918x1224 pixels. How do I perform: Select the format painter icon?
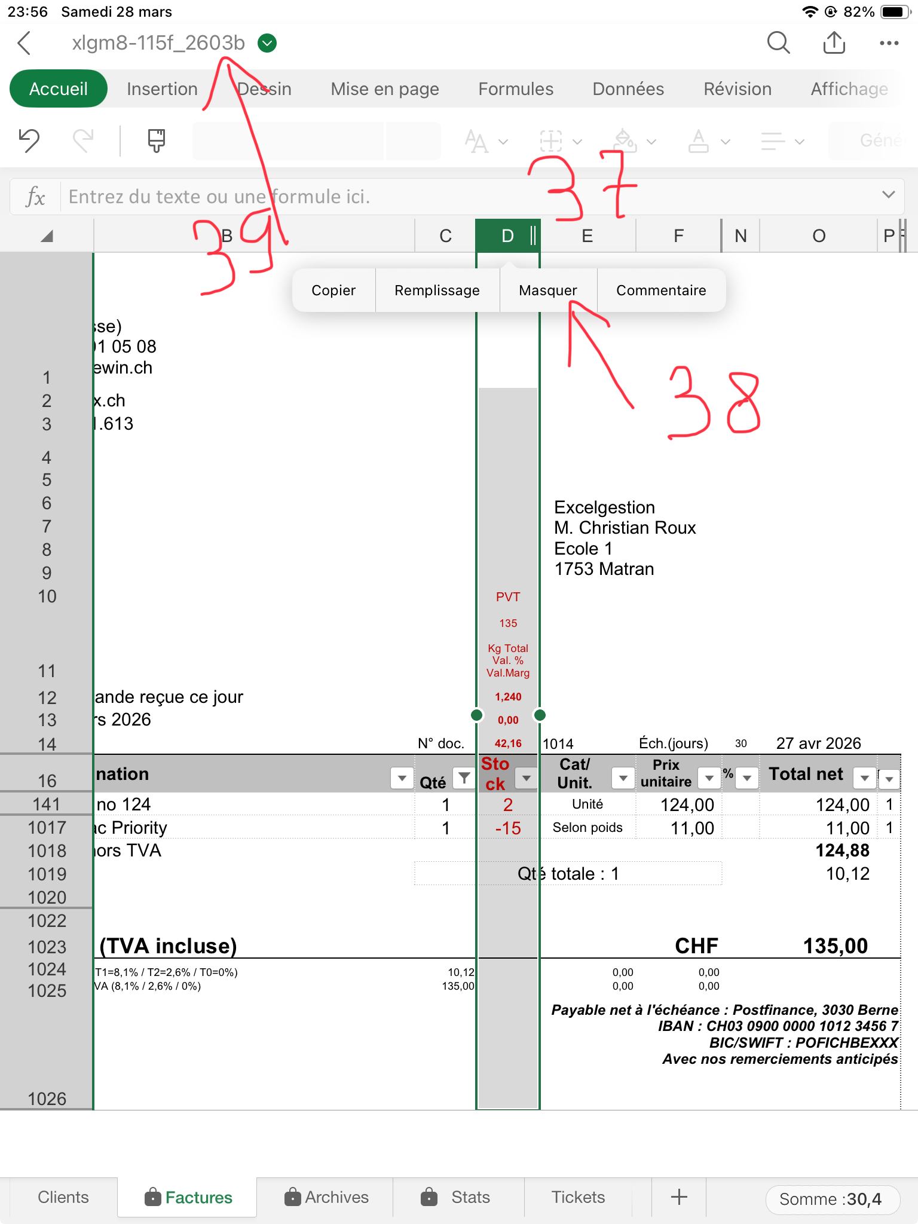(x=157, y=141)
